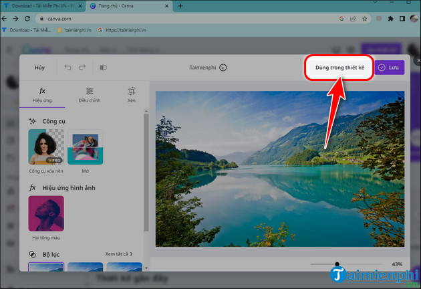Viewport: 421px width, 289px height.
Task: Close the editor dialog with the X
Action: [x=418, y=60]
